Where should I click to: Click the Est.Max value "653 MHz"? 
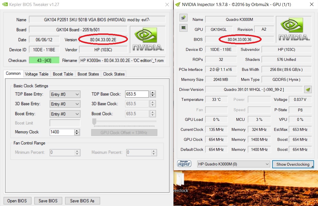tap(300, 129)
